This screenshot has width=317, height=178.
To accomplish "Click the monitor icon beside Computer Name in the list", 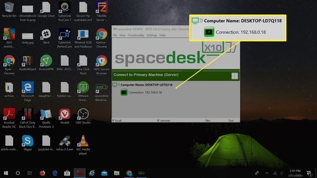I will [116, 85].
